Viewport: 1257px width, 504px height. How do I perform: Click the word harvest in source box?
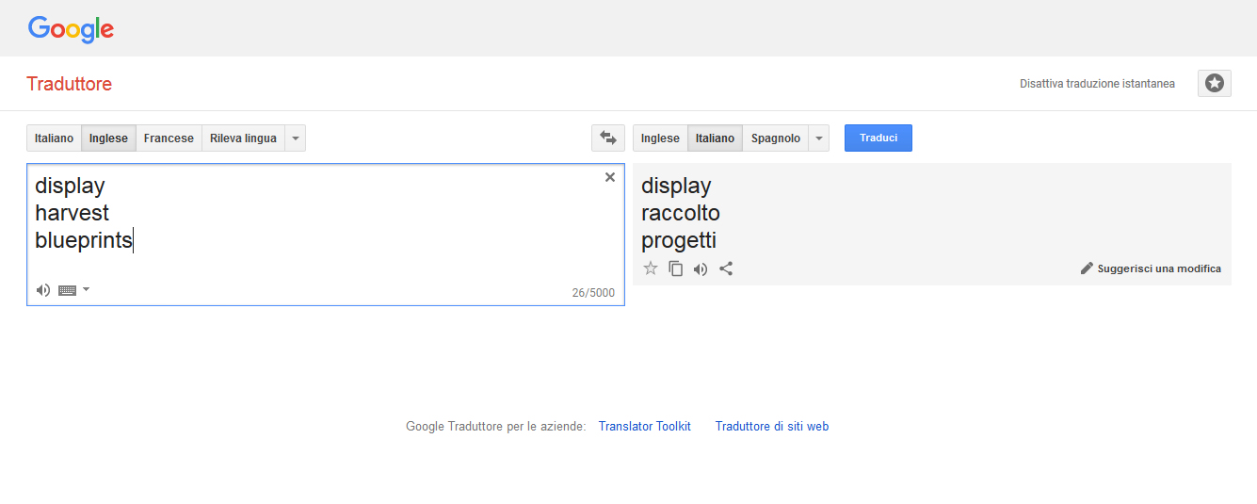(73, 213)
